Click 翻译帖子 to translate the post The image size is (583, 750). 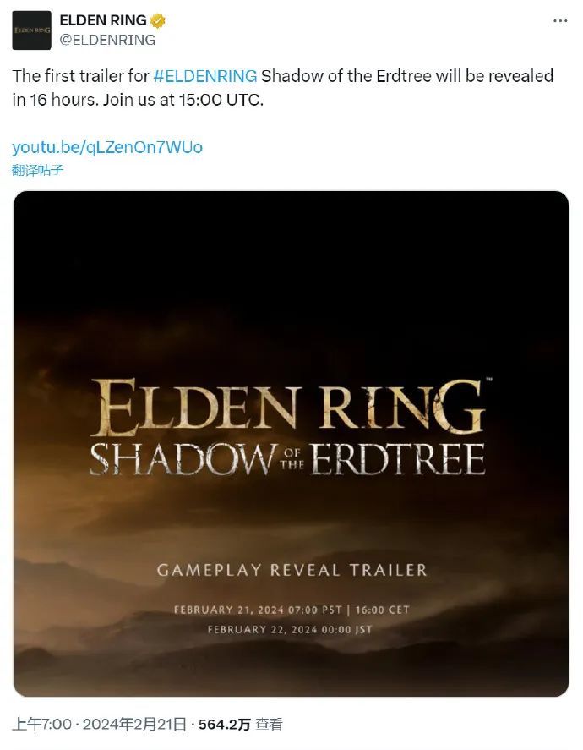point(37,170)
